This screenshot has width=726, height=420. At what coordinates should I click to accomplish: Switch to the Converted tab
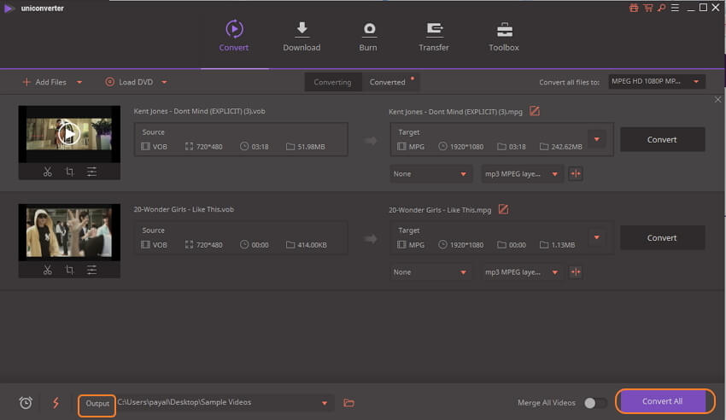point(388,82)
